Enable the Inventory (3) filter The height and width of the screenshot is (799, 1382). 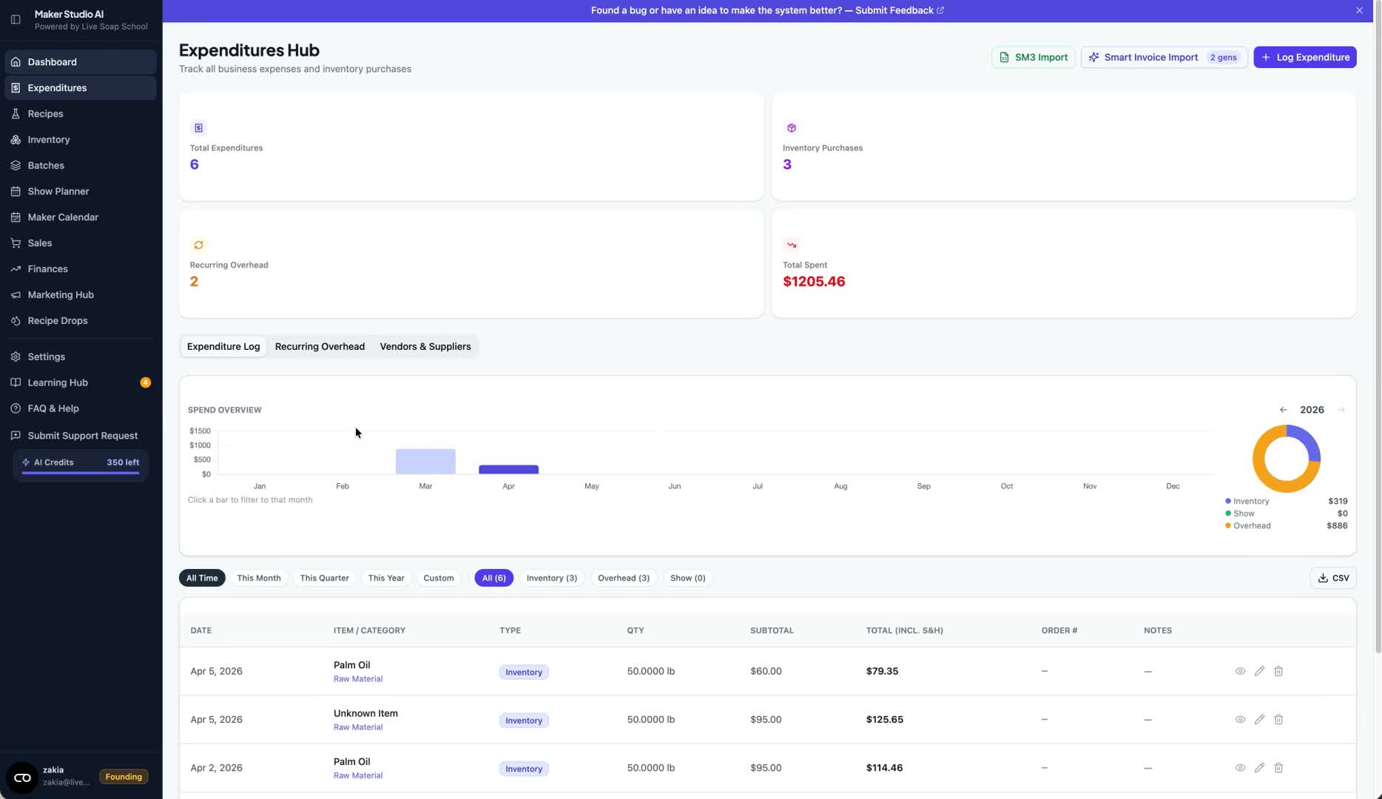551,578
